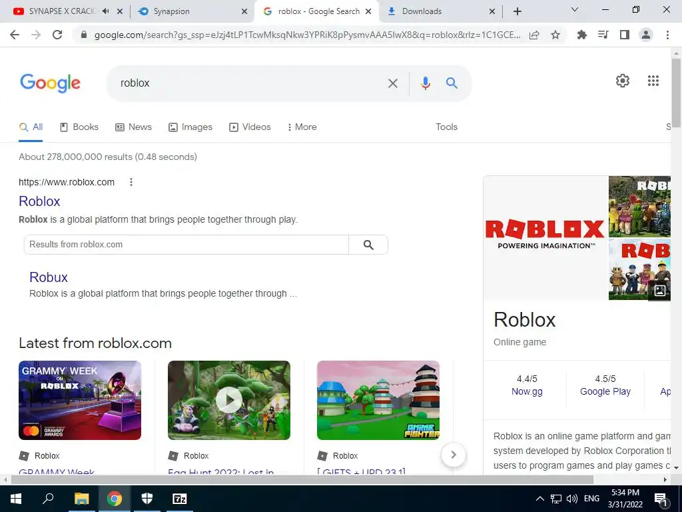Play the Egg Hunt 2022 video thumbnail
682x512 pixels.
point(229,400)
